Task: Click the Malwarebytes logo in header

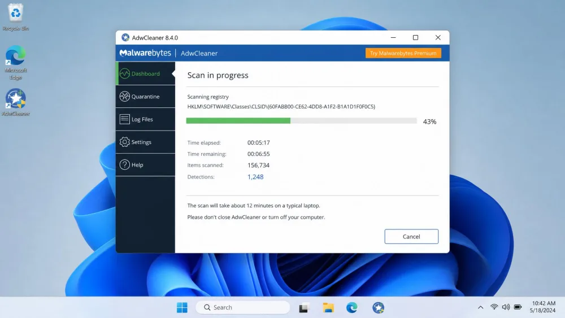Action: [145, 53]
